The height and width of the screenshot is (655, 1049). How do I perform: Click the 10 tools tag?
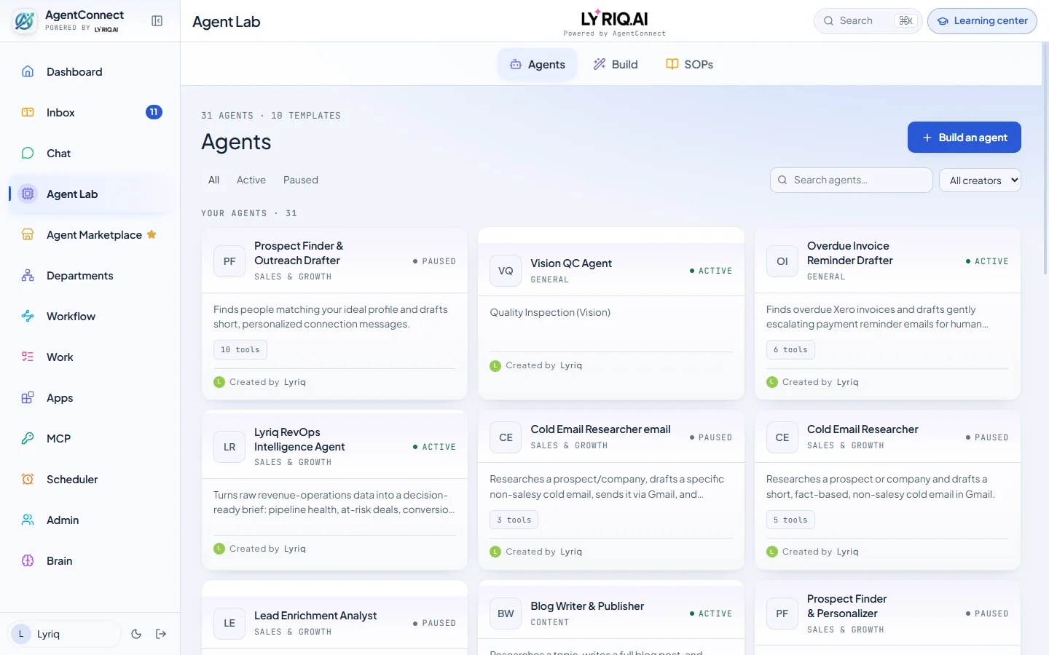click(x=240, y=349)
